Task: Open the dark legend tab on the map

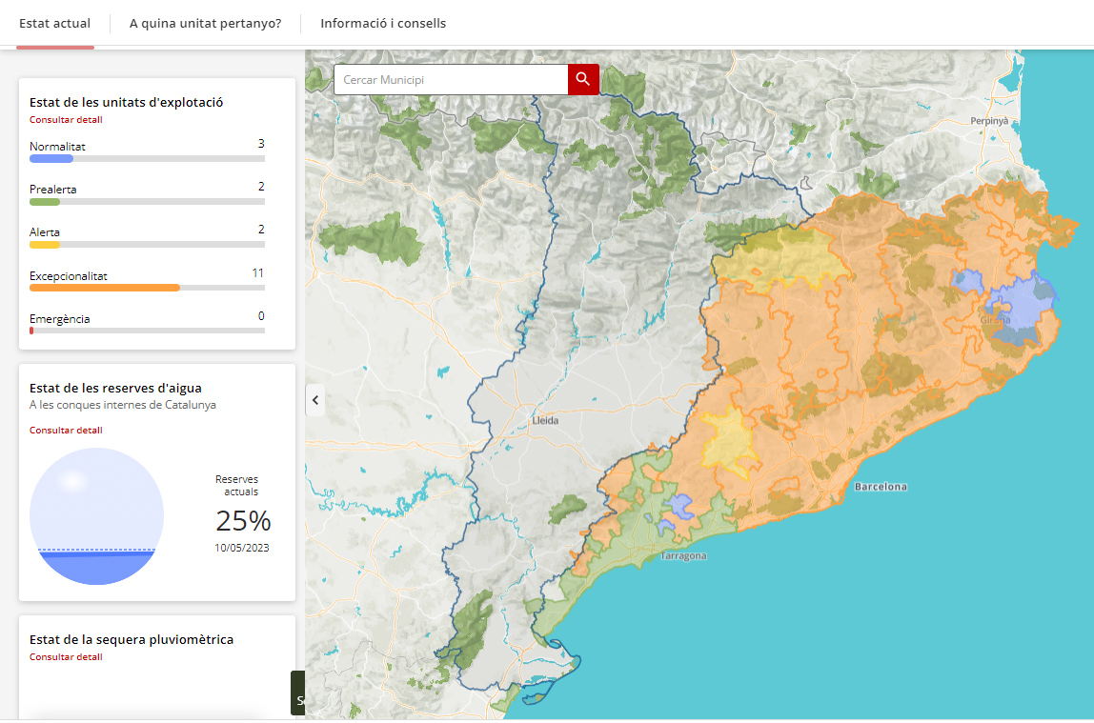Action: [x=297, y=693]
